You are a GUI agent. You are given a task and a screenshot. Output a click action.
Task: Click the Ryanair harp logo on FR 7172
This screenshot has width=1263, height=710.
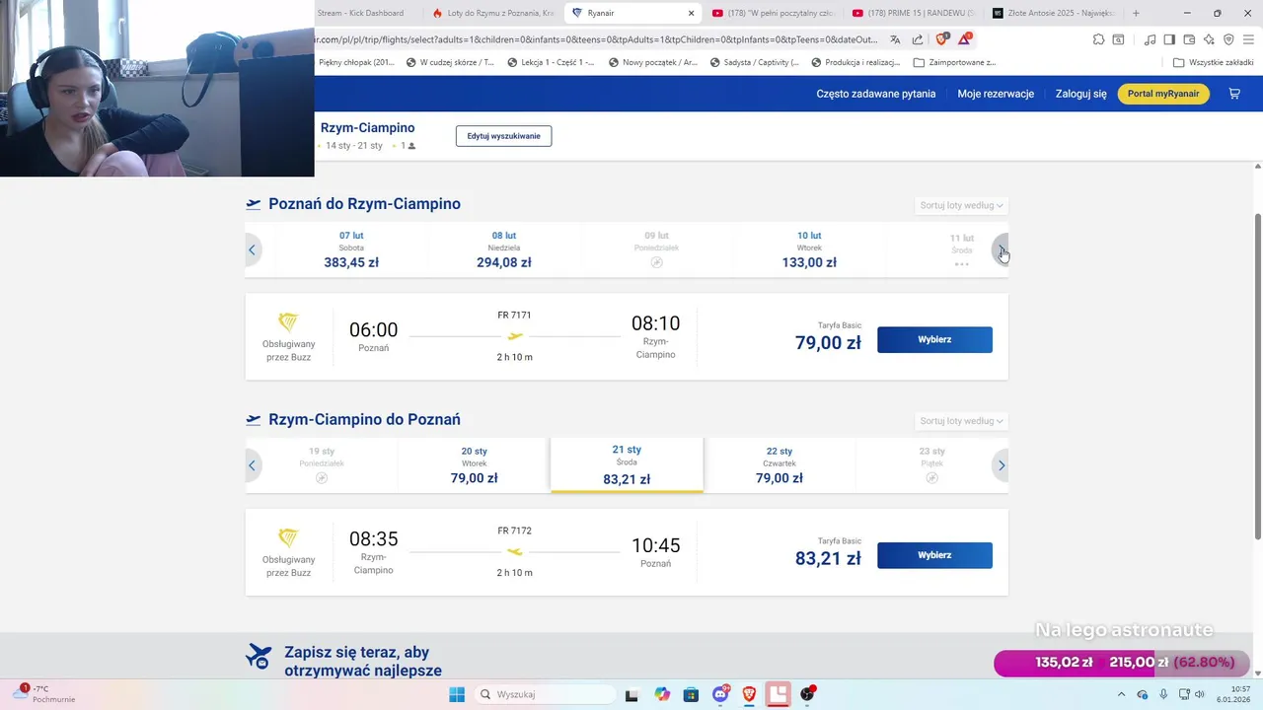coord(287,537)
